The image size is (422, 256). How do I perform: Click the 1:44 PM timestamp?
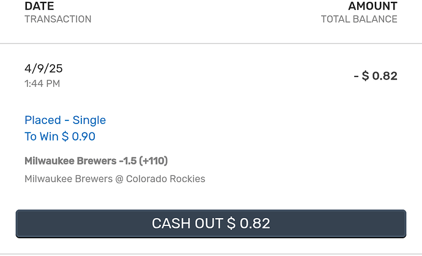(x=42, y=84)
